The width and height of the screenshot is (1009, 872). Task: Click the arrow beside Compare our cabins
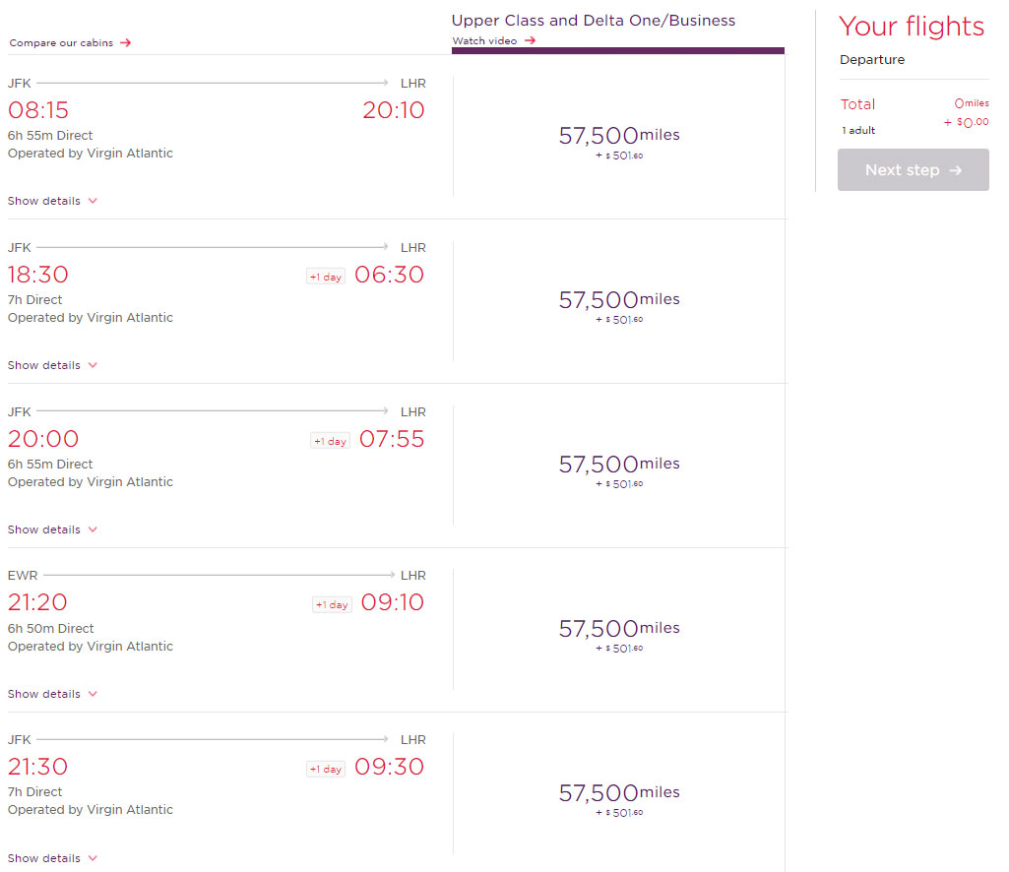125,42
